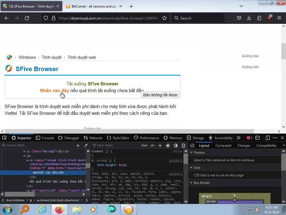Toggle :hov pseudo-class panel
Image resolution: width=286 pixels, height=215 pixels.
coord(144,146)
